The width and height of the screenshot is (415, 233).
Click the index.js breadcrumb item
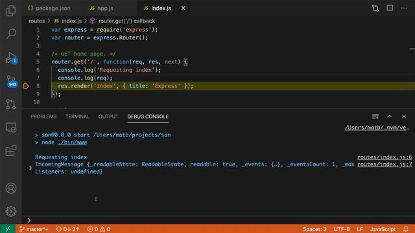68,21
